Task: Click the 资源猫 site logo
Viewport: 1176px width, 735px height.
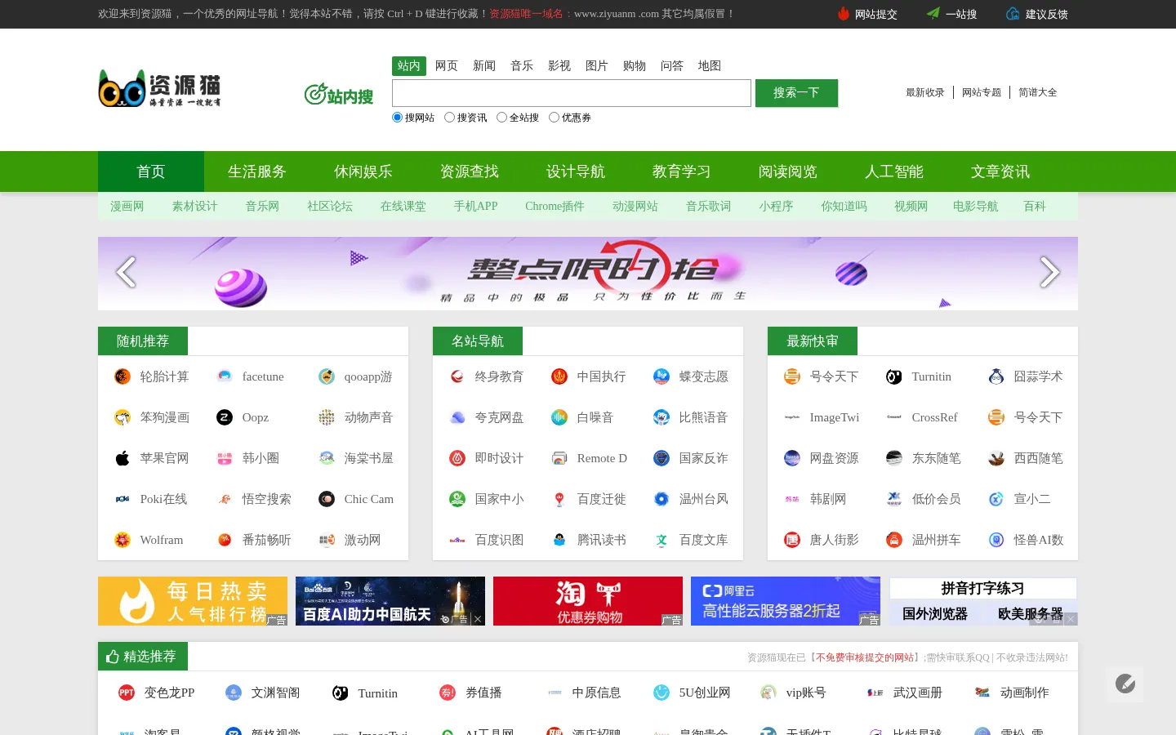Action: (160, 89)
